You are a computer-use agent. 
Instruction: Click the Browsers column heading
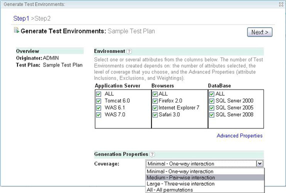pos(162,85)
